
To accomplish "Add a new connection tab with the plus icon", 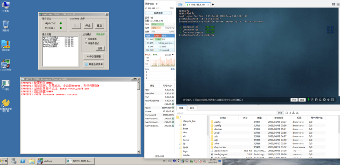I will 213,5.
